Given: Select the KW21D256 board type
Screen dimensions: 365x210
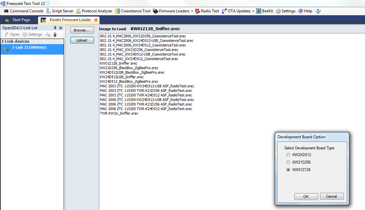Looking at the screenshot, I should click(x=299, y=162).
